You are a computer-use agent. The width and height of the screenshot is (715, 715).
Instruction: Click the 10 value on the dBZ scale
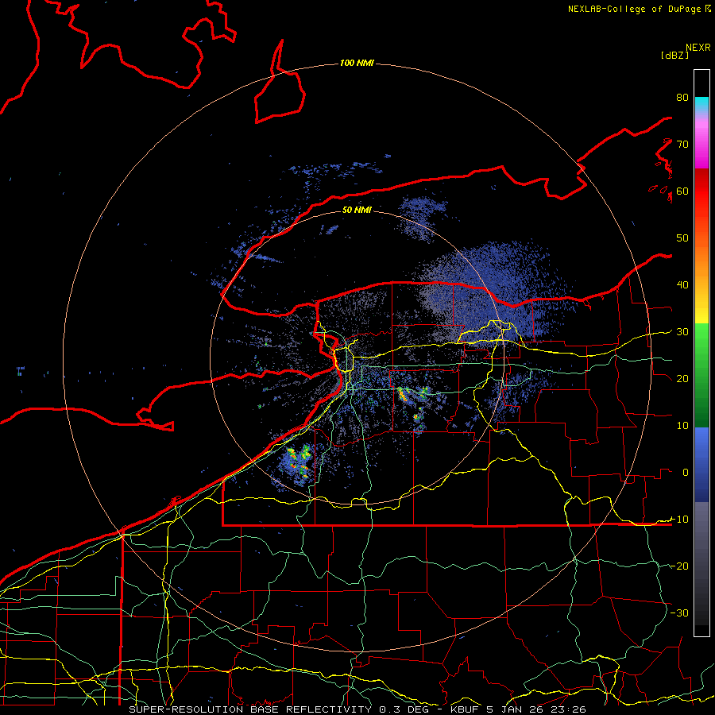(682, 426)
